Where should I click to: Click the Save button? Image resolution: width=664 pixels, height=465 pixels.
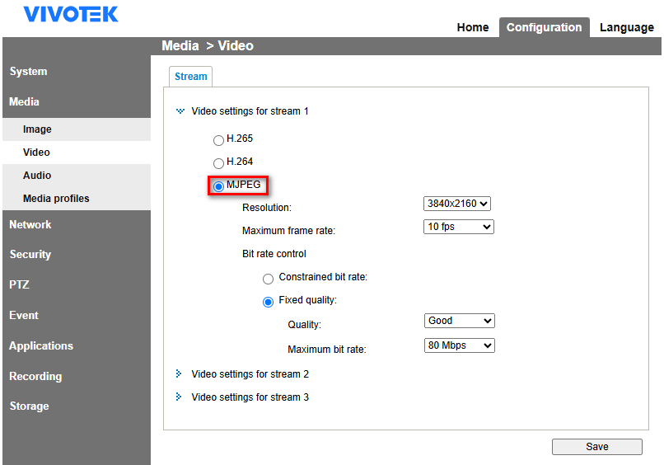coord(596,447)
